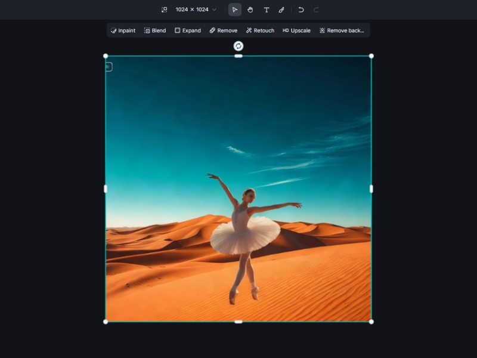Click the bottom-left corner resize handle
Image resolution: width=477 pixels, height=358 pixels.
click(x=106, y=322)
